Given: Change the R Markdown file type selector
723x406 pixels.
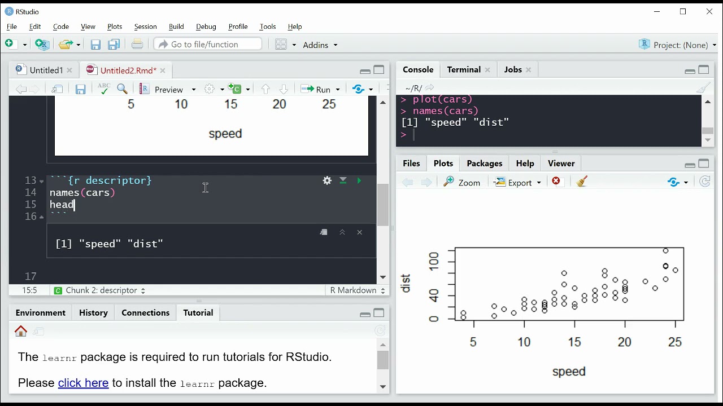Looking at the screenshot, I should (358, 290).
